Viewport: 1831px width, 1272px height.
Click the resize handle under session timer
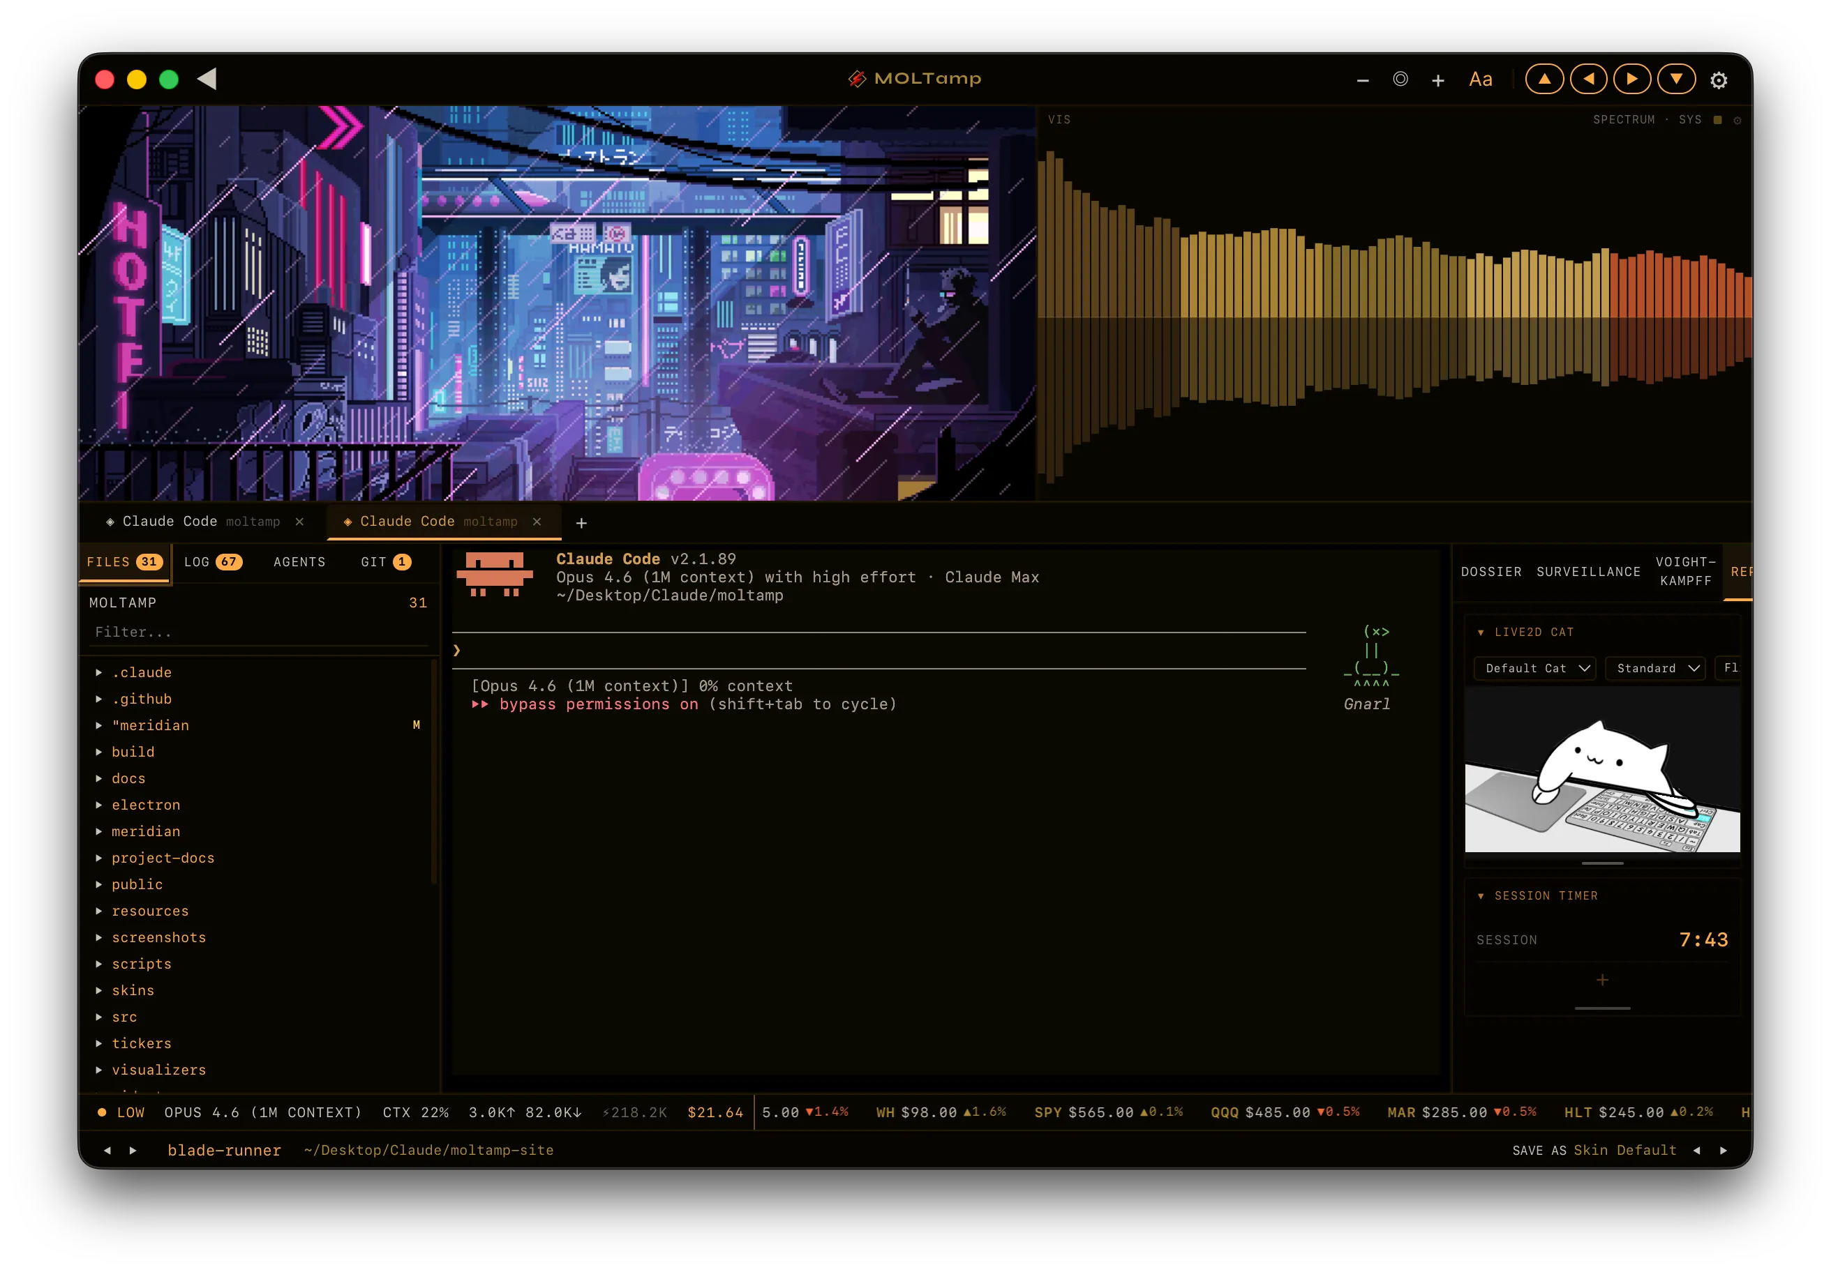pyautogui.click(x=1602, y=1008)
